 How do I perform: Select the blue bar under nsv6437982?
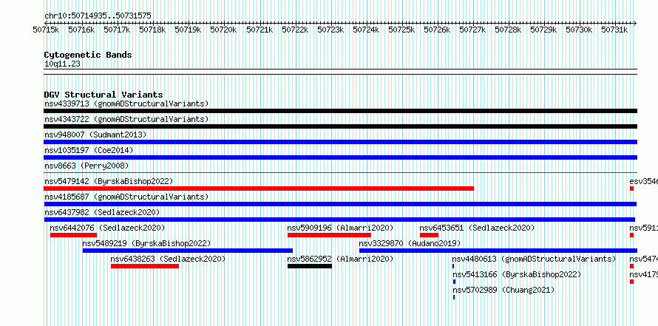[339, 220]
